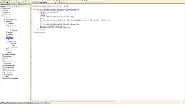Collapse the ПередЗаписью procedure fold marker

pos(33,9)
